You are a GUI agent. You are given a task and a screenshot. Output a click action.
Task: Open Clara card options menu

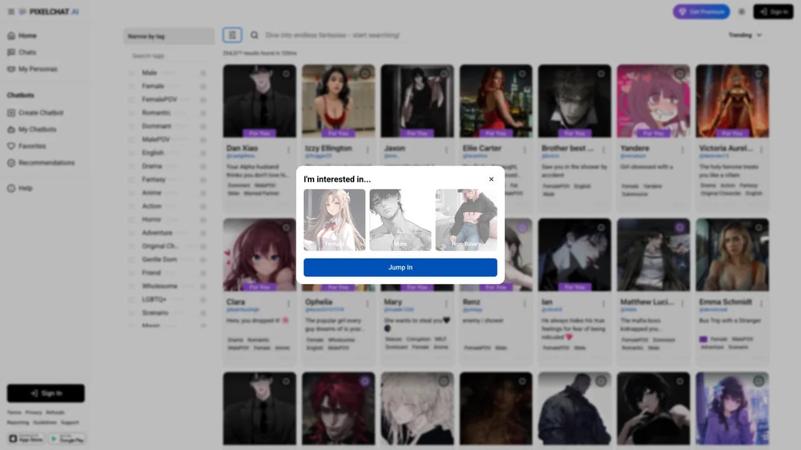pos(288,304)
